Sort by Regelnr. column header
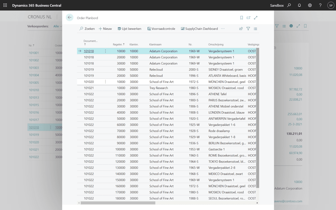This screenshot has height=210, width=336. pyautogui.click(x=119, y=45)
